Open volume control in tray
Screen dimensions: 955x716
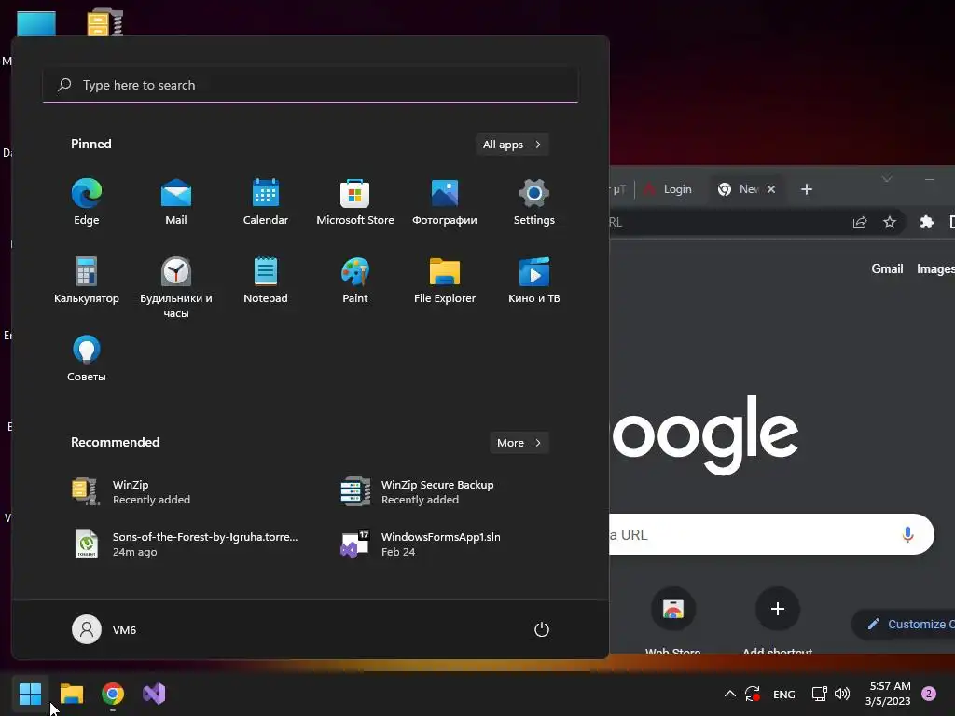click(x=842, y=694)
